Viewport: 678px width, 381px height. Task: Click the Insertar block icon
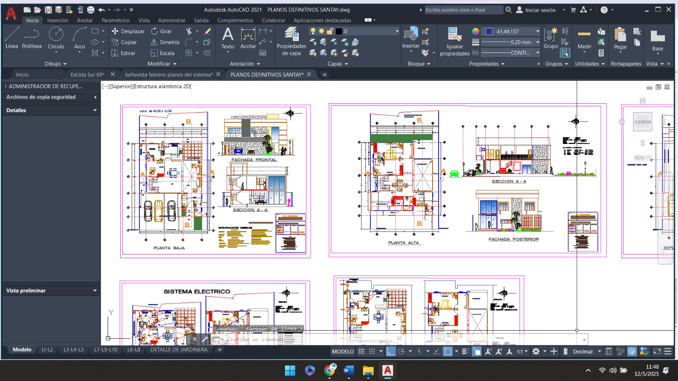pyautogui.click(x=411, y=37)
